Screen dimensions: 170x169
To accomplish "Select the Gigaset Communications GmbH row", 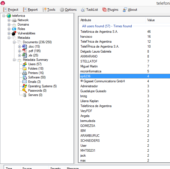I will (125, 81).
